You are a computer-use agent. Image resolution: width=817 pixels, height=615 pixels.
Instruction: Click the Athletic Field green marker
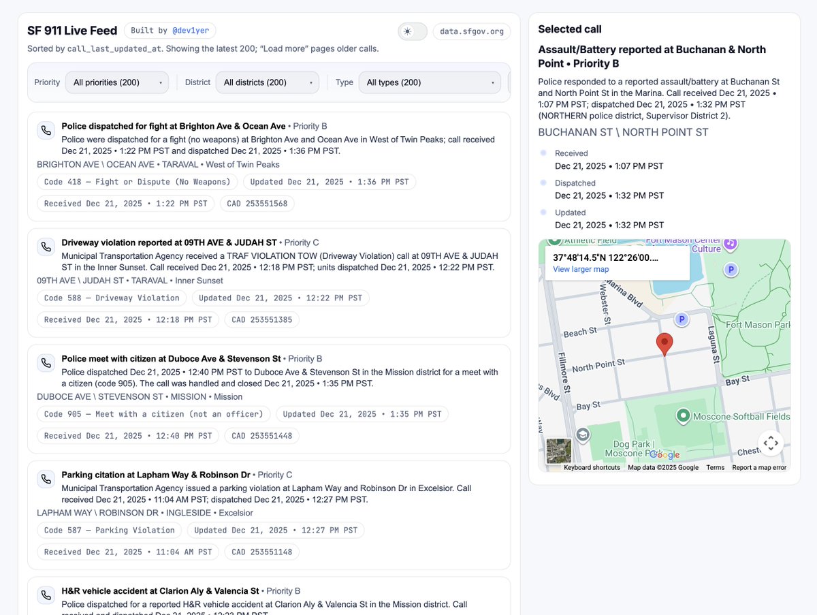click(554, 241)
